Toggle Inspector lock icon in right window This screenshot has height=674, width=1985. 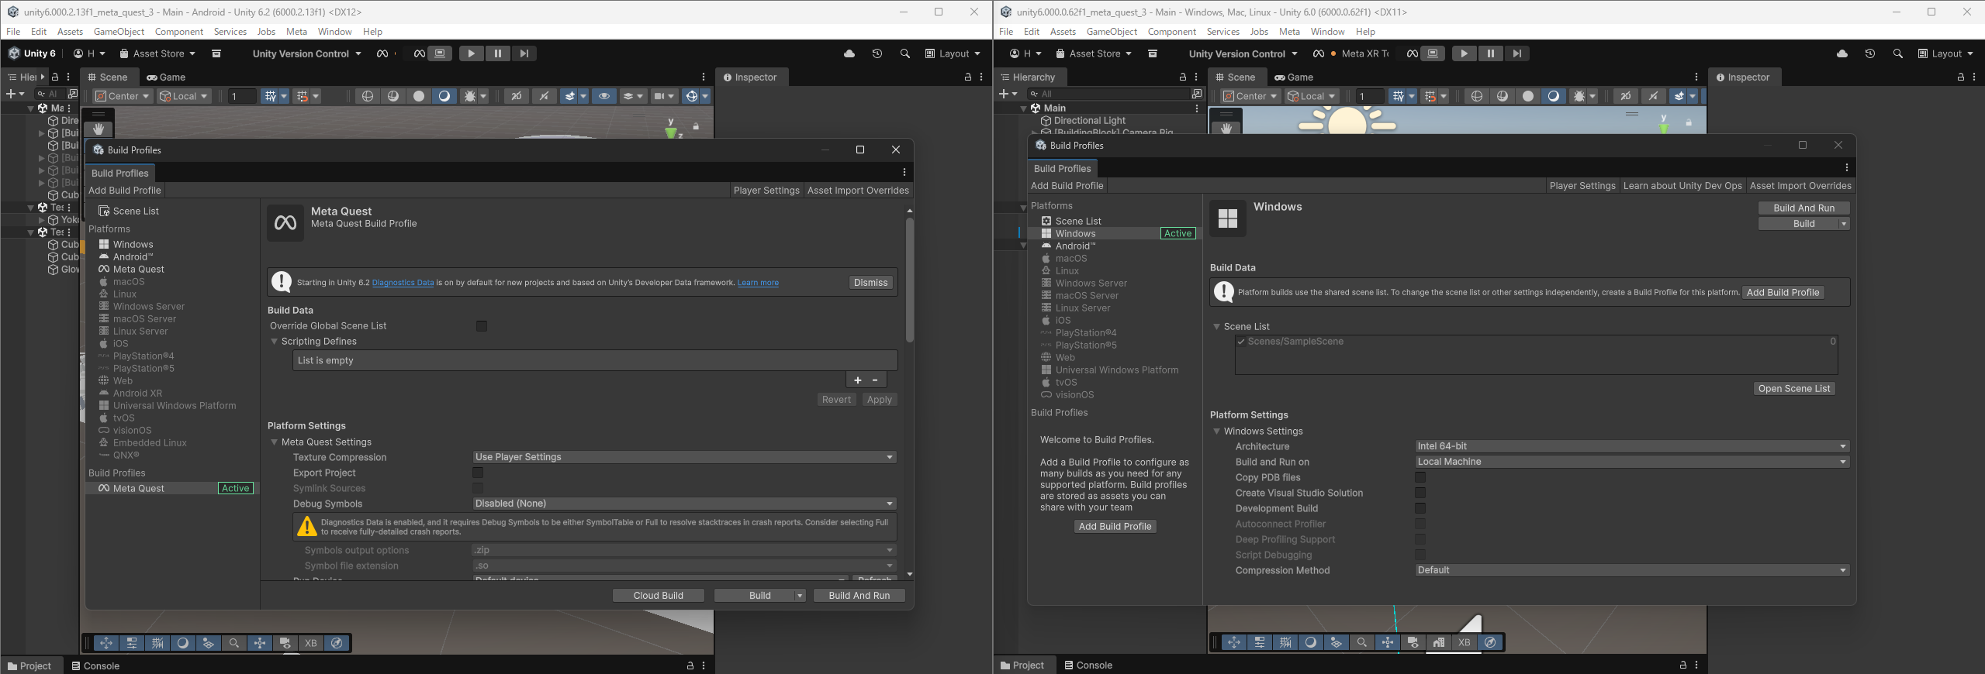click(x=1960, y=77)
